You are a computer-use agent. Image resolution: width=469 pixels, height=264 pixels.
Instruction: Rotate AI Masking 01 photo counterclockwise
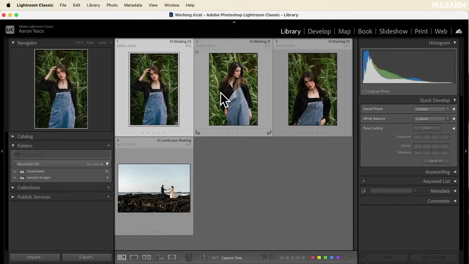[x=198, y=133]
